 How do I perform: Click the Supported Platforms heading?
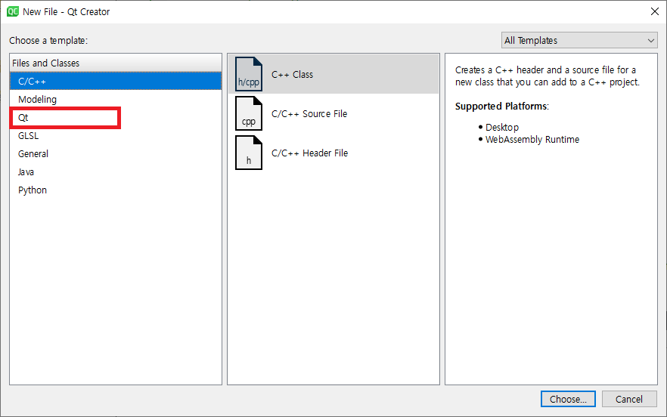[502, 107]
